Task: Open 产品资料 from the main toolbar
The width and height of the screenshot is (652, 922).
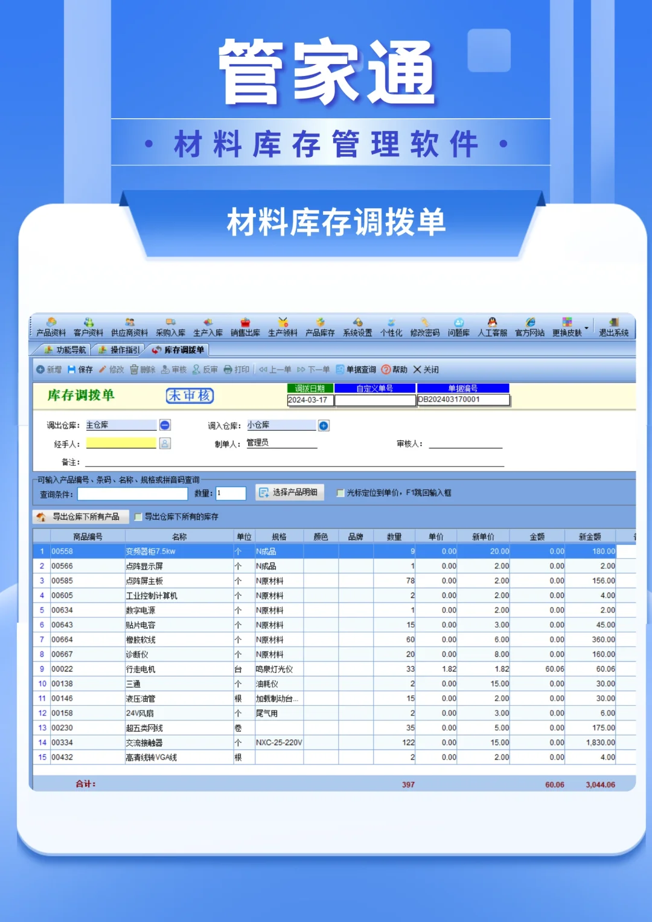Action: (51, 327)
